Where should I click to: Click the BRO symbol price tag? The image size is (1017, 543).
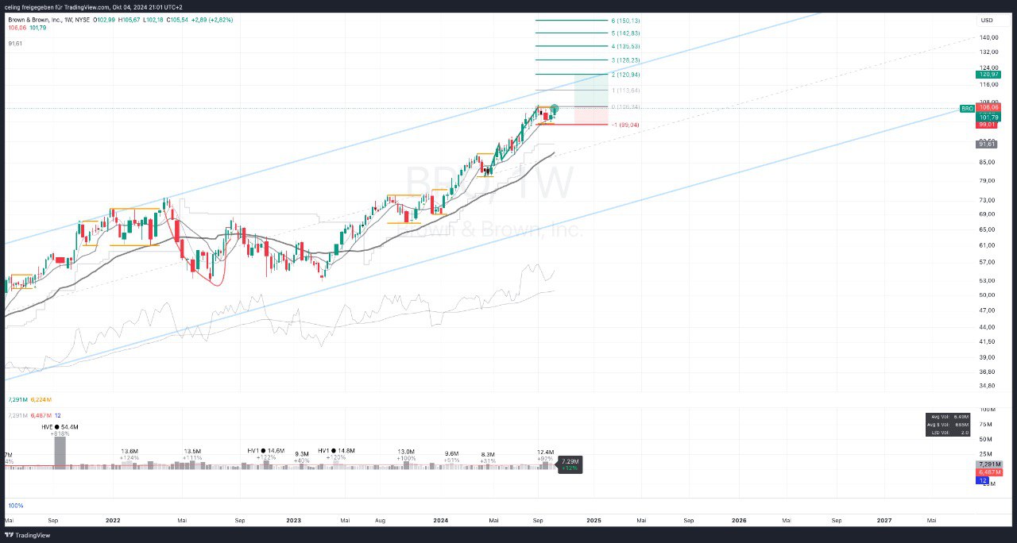coord(967,108)
